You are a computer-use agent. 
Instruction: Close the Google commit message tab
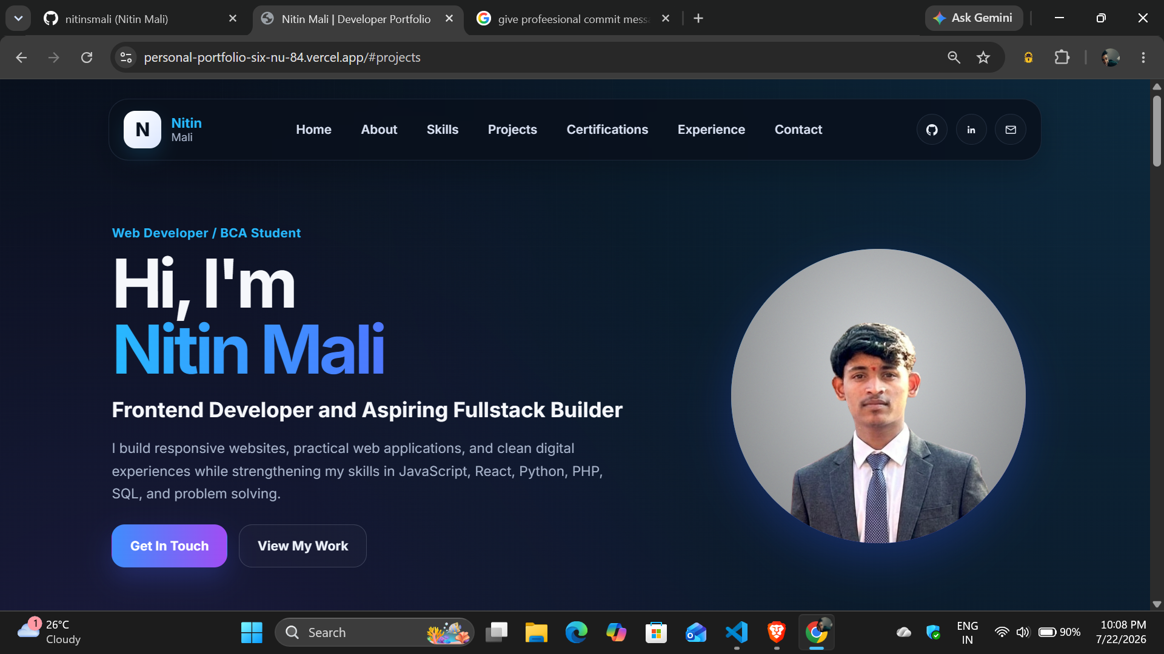coord(666,19)
